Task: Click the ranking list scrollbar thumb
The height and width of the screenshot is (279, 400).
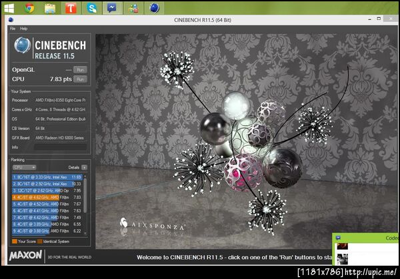Action: pyautogui.click(x=85, y=195)
